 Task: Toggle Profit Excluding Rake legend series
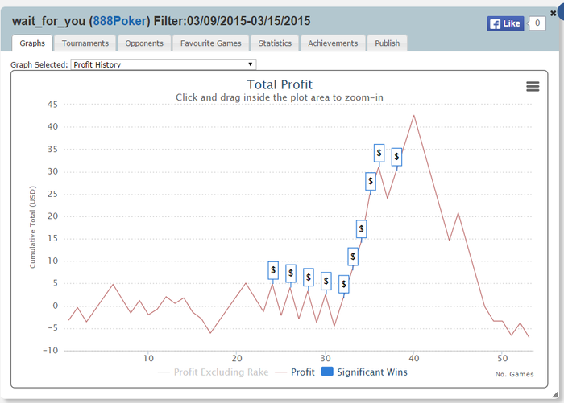point(214,372)
